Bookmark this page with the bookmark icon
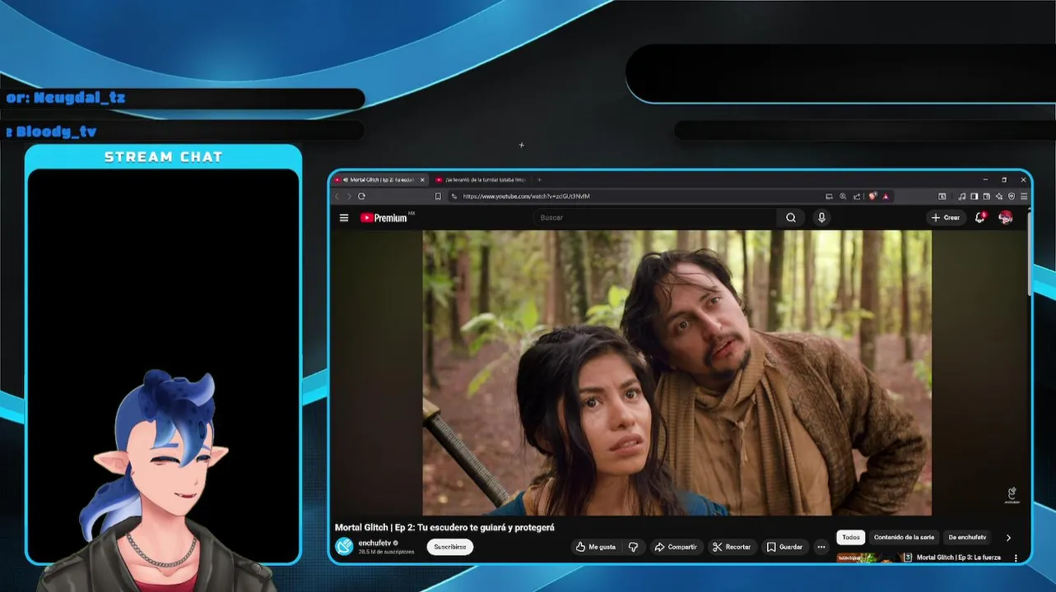The height and width of the screenshot is (592, 1056). pos(438,197)
